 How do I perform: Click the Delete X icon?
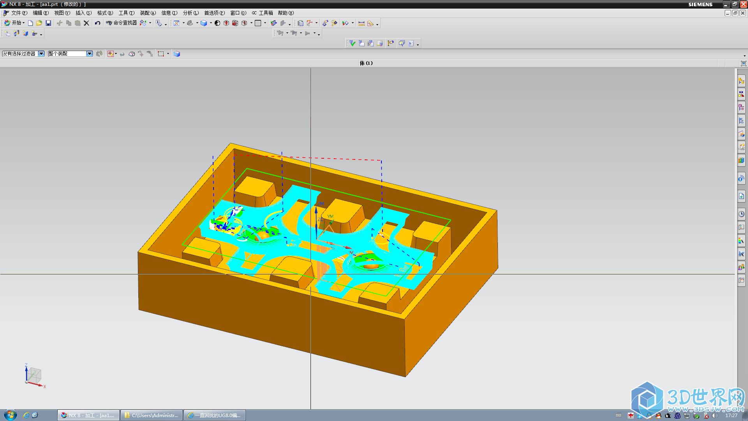click(x=86, y=23)
